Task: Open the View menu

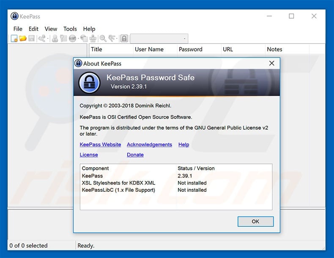Action: [x=51, y=29]
